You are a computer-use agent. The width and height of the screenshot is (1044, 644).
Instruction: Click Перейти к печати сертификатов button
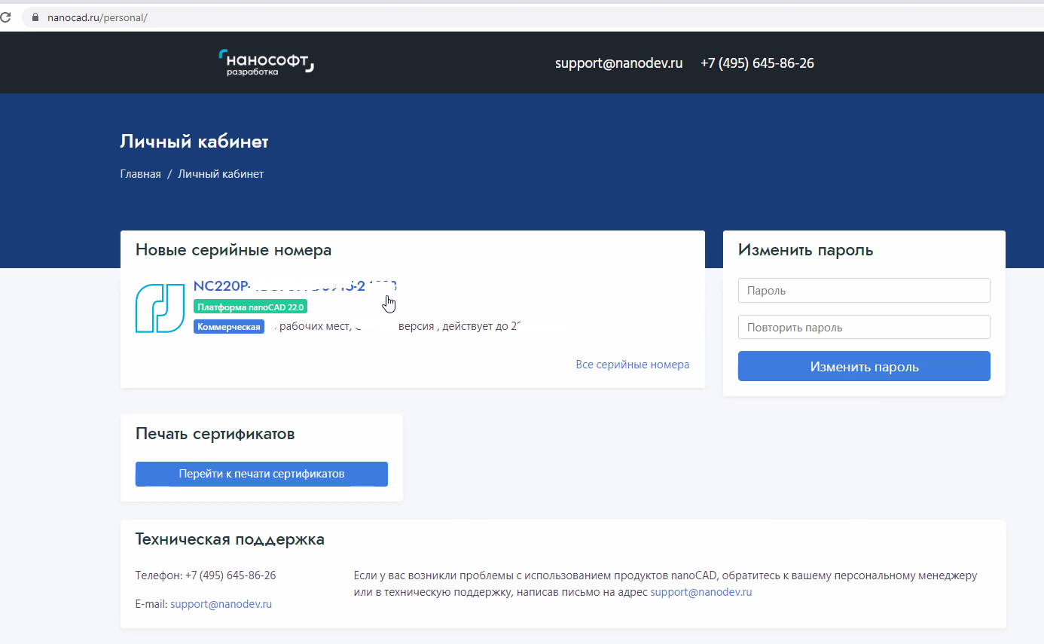(x=261, y=474)
